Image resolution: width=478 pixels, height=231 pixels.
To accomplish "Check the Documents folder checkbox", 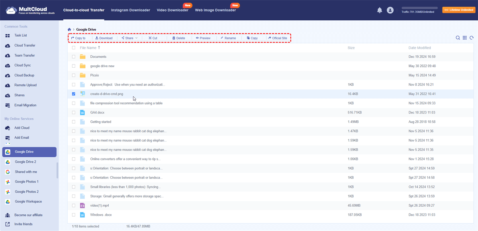I will tap(74, 57).
